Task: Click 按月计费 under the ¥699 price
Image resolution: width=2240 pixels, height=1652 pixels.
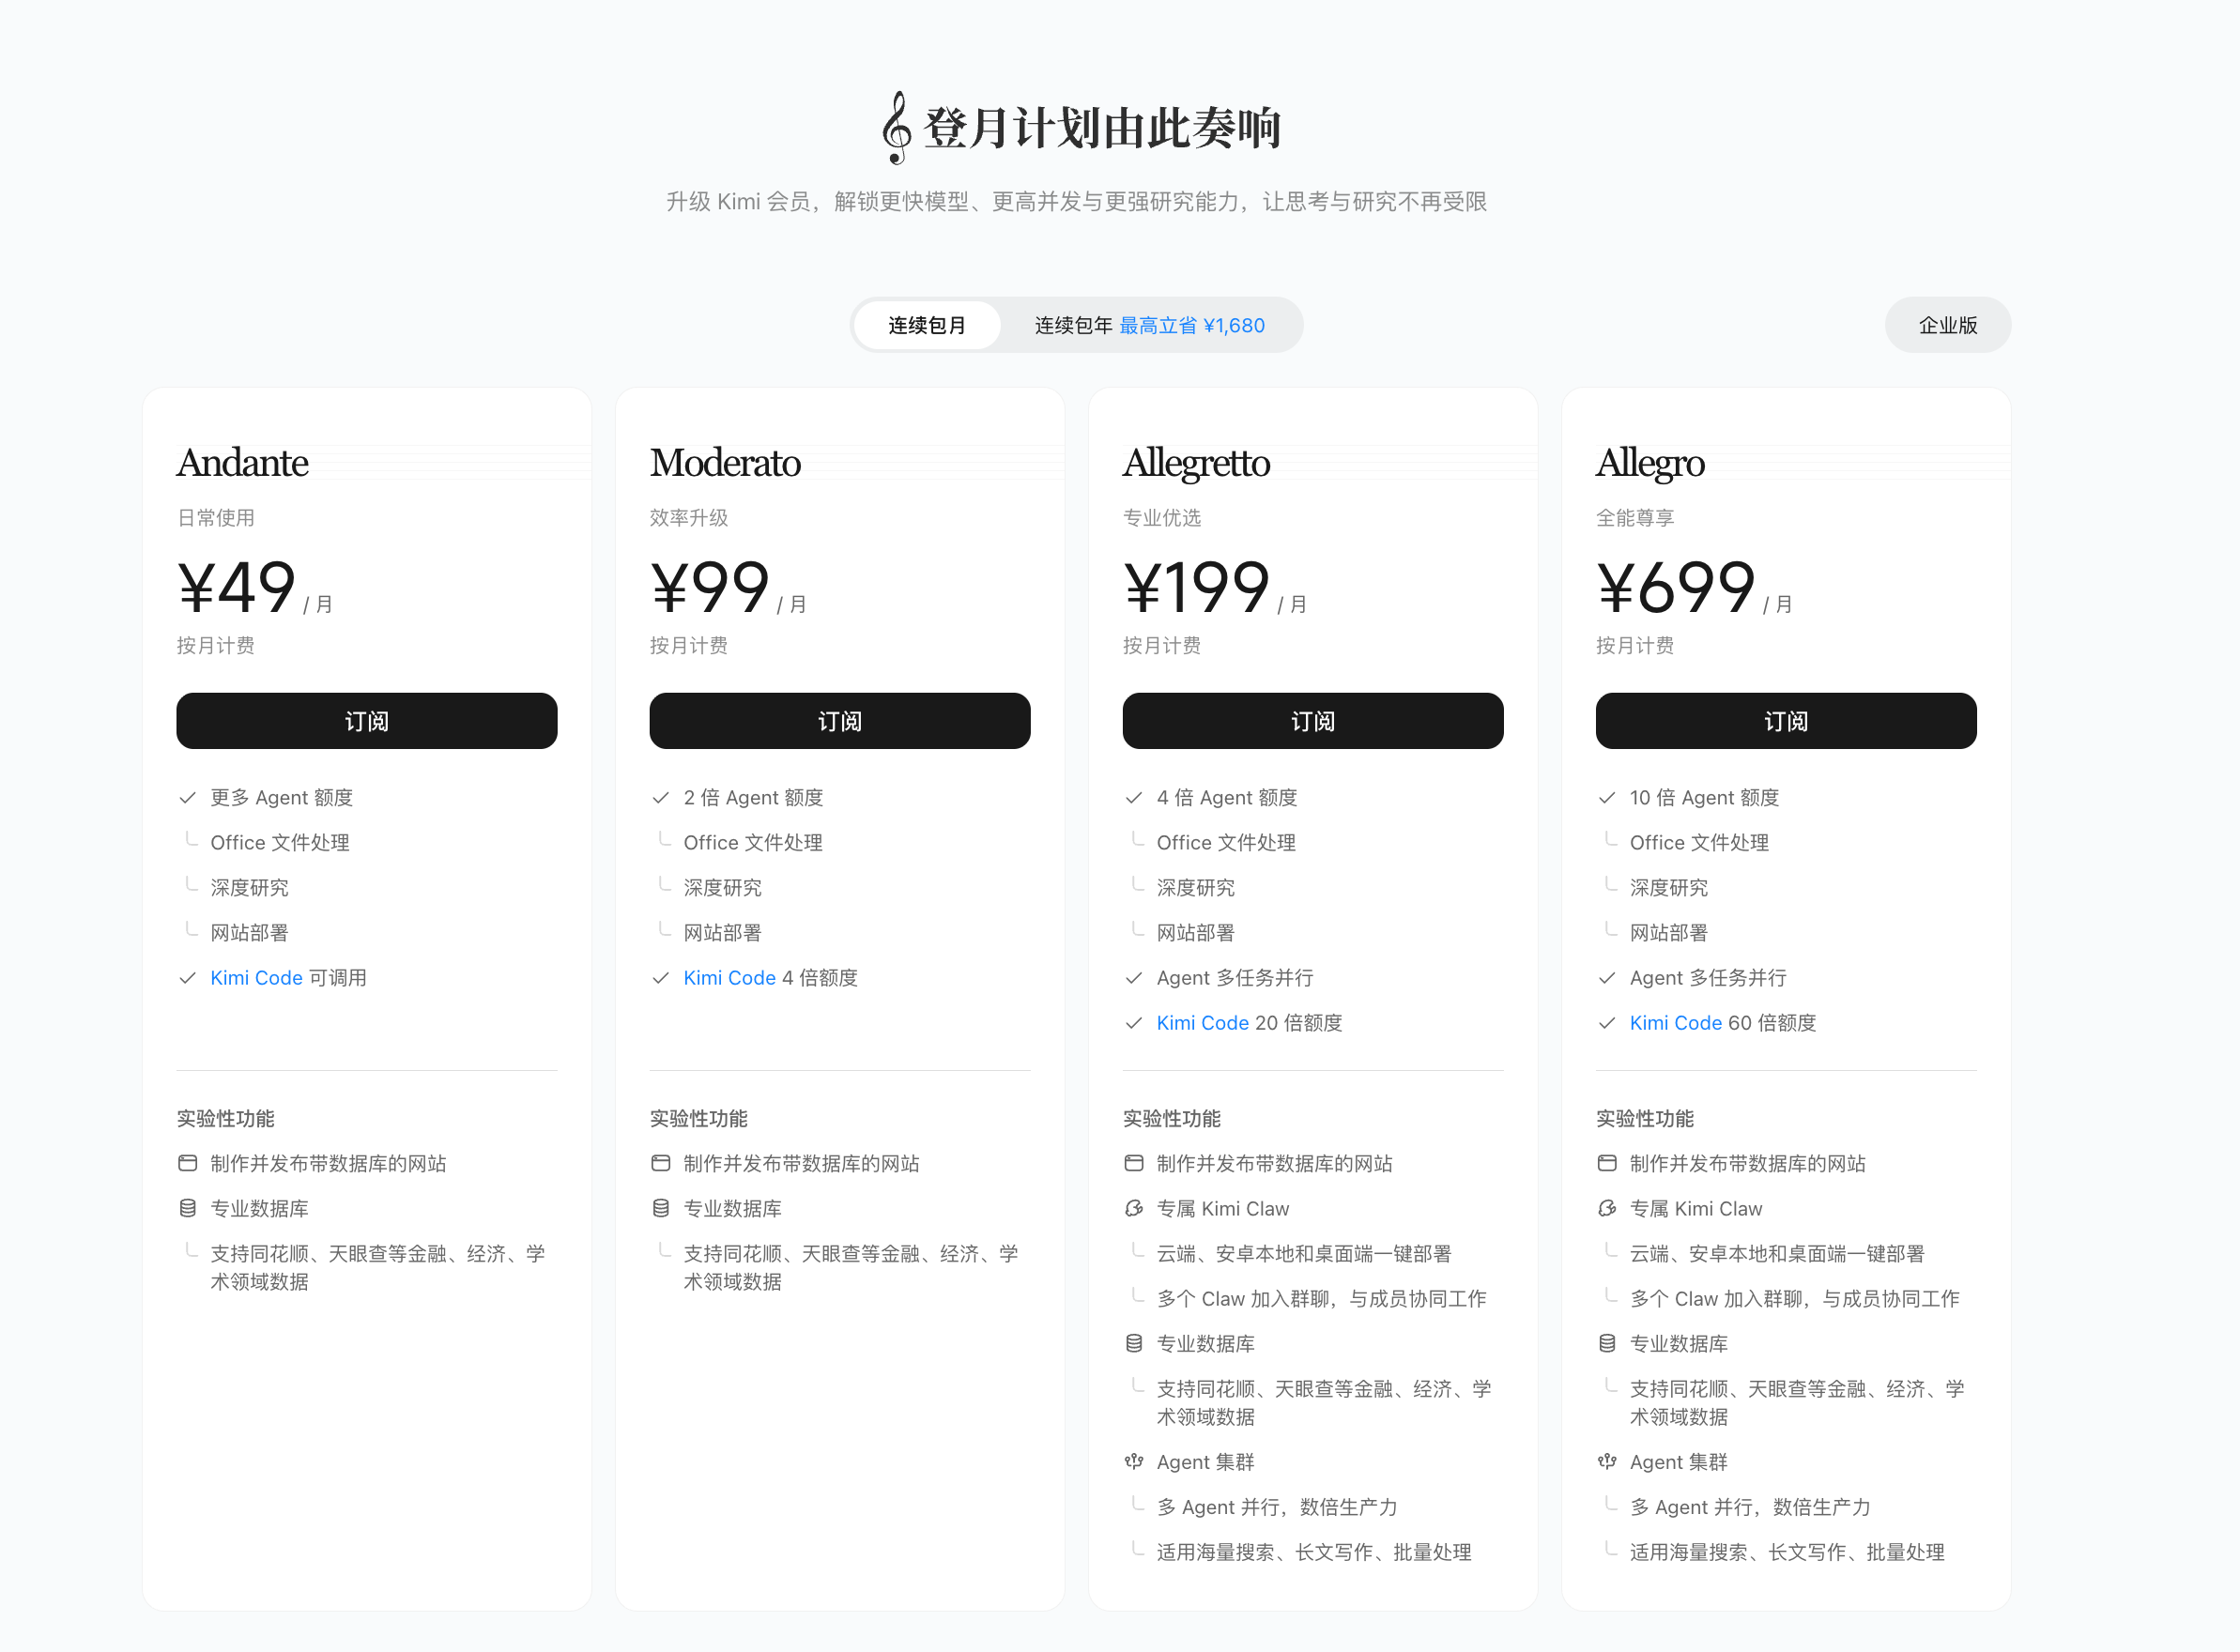Action: pyautogui.click(x=1635, y=645)
